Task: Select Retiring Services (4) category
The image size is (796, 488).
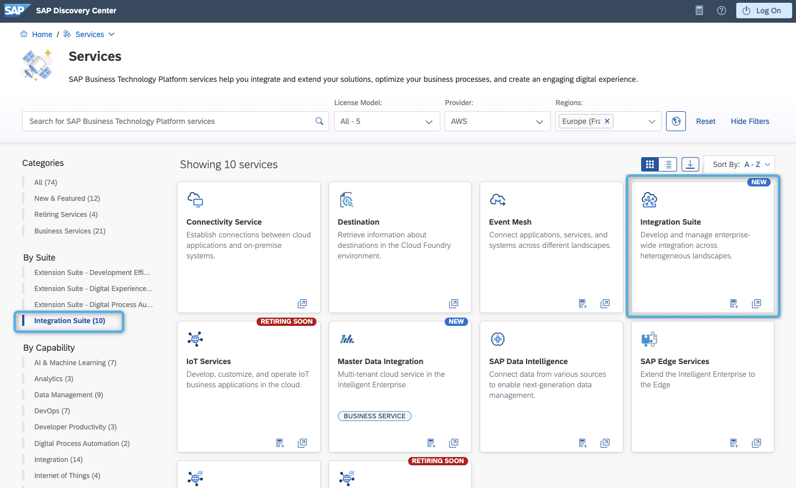Action: tap(66, 214)
